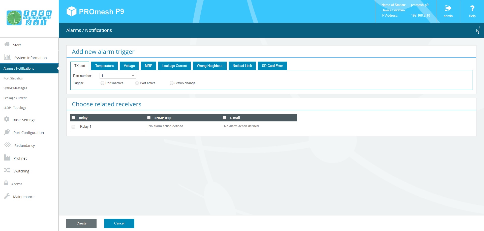Open Port Configuration plug icon

7,132
